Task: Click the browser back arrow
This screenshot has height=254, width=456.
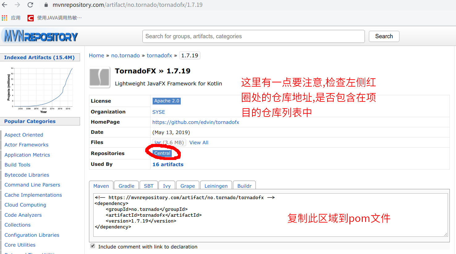Action: (5, 5)
